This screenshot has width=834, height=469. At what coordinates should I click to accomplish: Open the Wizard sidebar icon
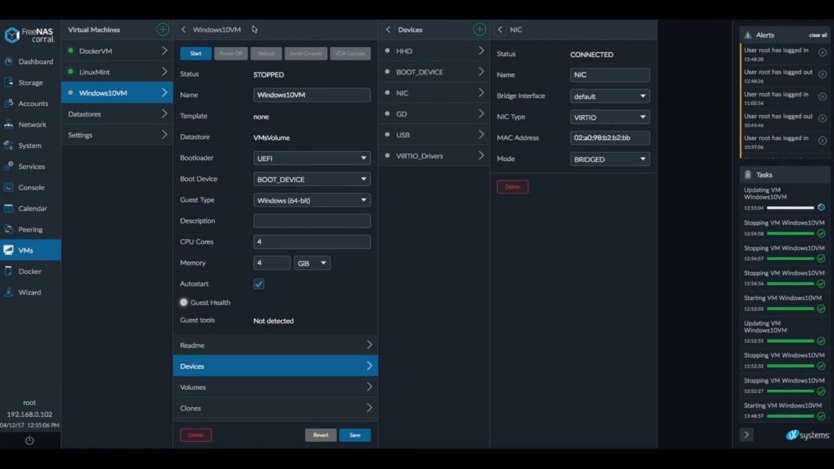point(8,292)
